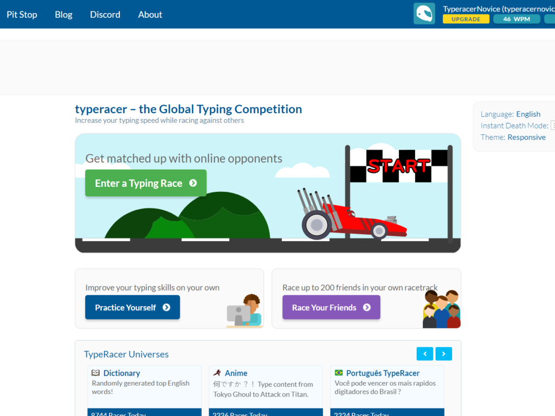The image size is (555, 416).
Task: Click the Dictionary universe book icon
Action: tap(96, 373)
